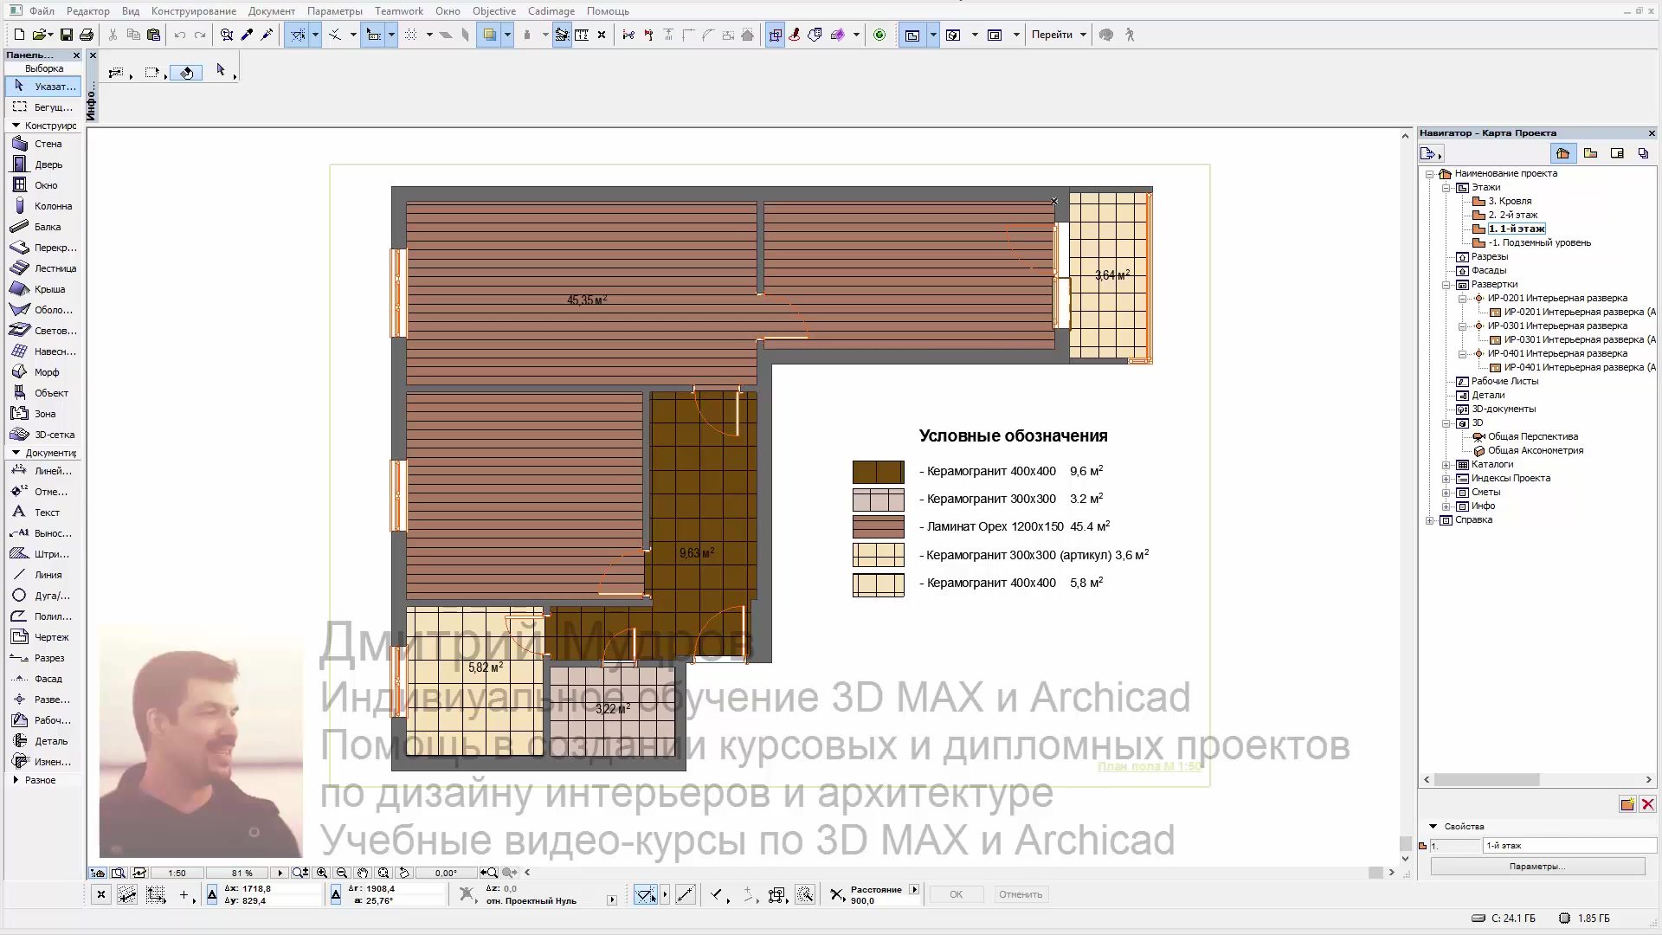
Task: Select the Крыша (Roof) tool
Action: (43, 289)
